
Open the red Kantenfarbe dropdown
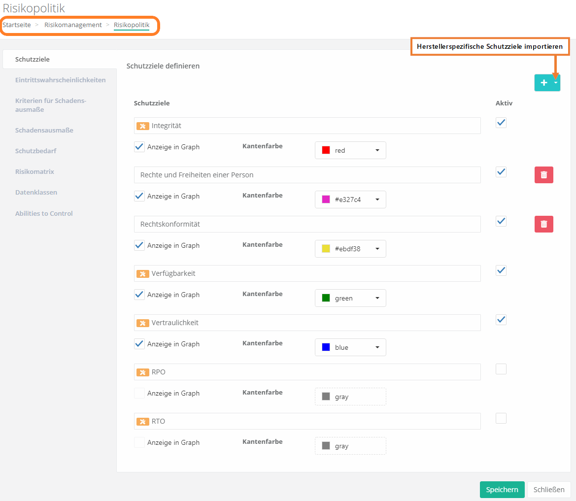click(350, 150)
